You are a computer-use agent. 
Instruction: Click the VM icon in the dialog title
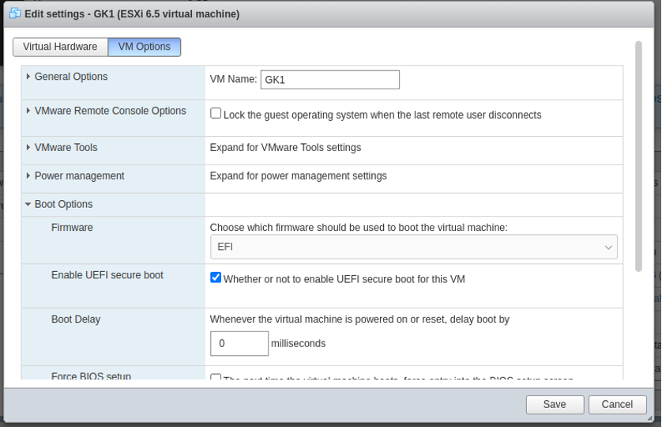(15, 13)
